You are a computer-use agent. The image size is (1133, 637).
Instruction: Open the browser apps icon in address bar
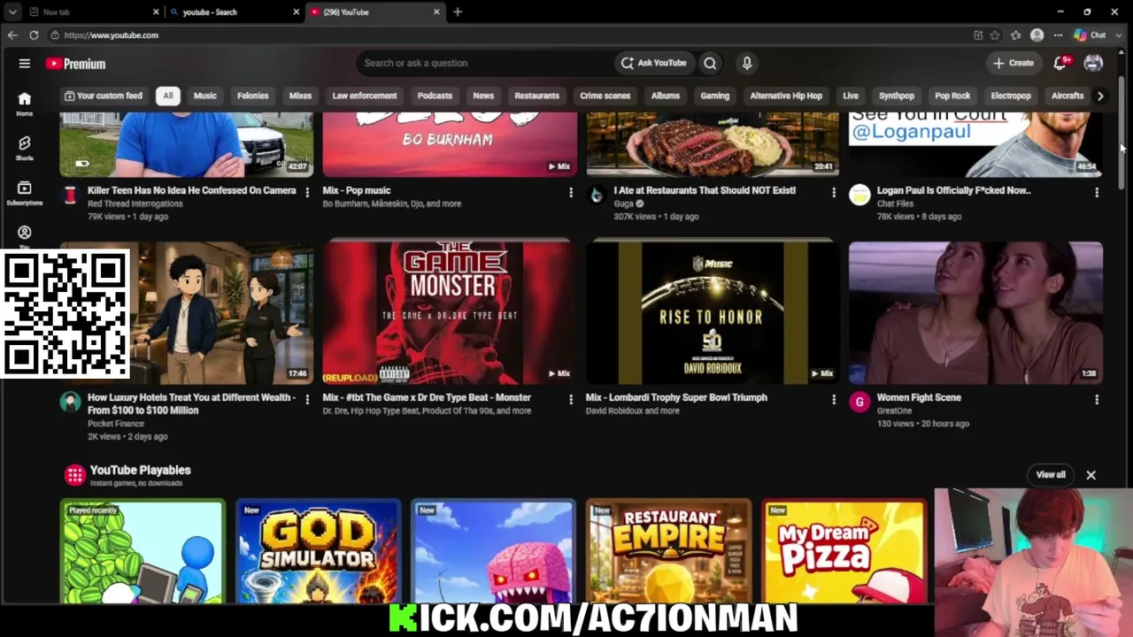[978, 35]
